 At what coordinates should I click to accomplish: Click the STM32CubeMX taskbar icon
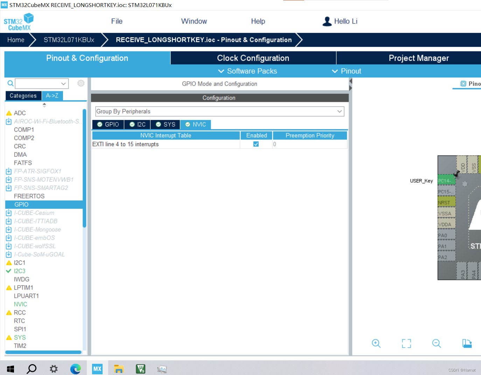(97, 369)
